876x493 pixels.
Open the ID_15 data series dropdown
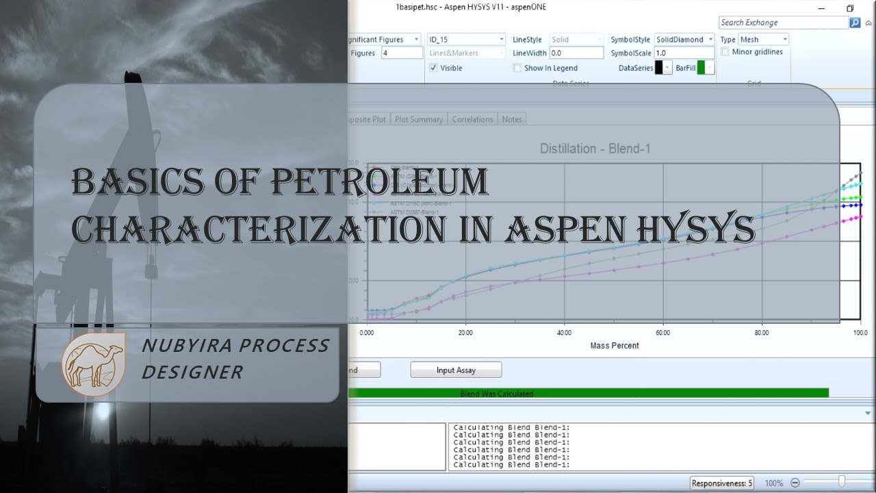(501, 40)
